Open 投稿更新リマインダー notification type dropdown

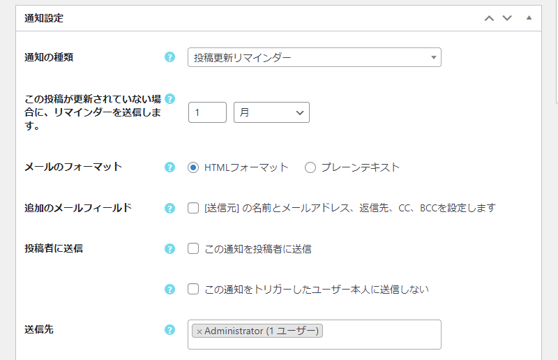coord(315,57)
